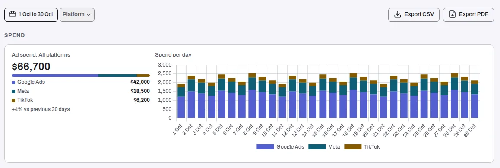The image size is (500, 168).
Task: Expand the Platform dropdown
Action: tap(77, 15)
